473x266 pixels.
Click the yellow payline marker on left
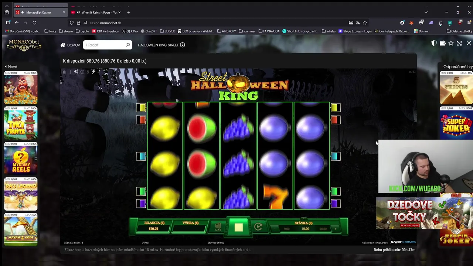(x=141, y=108)
